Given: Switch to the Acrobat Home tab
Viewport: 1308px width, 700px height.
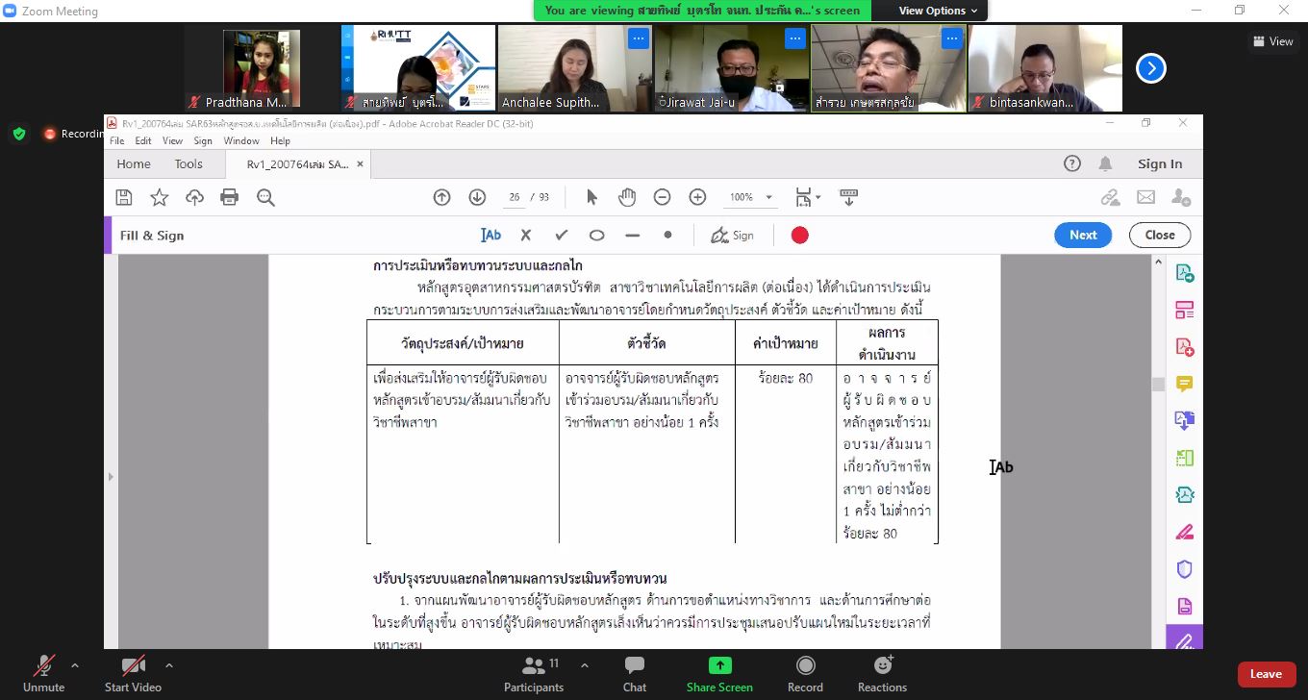Looking at the screenshot, I should tap(134, 163).
